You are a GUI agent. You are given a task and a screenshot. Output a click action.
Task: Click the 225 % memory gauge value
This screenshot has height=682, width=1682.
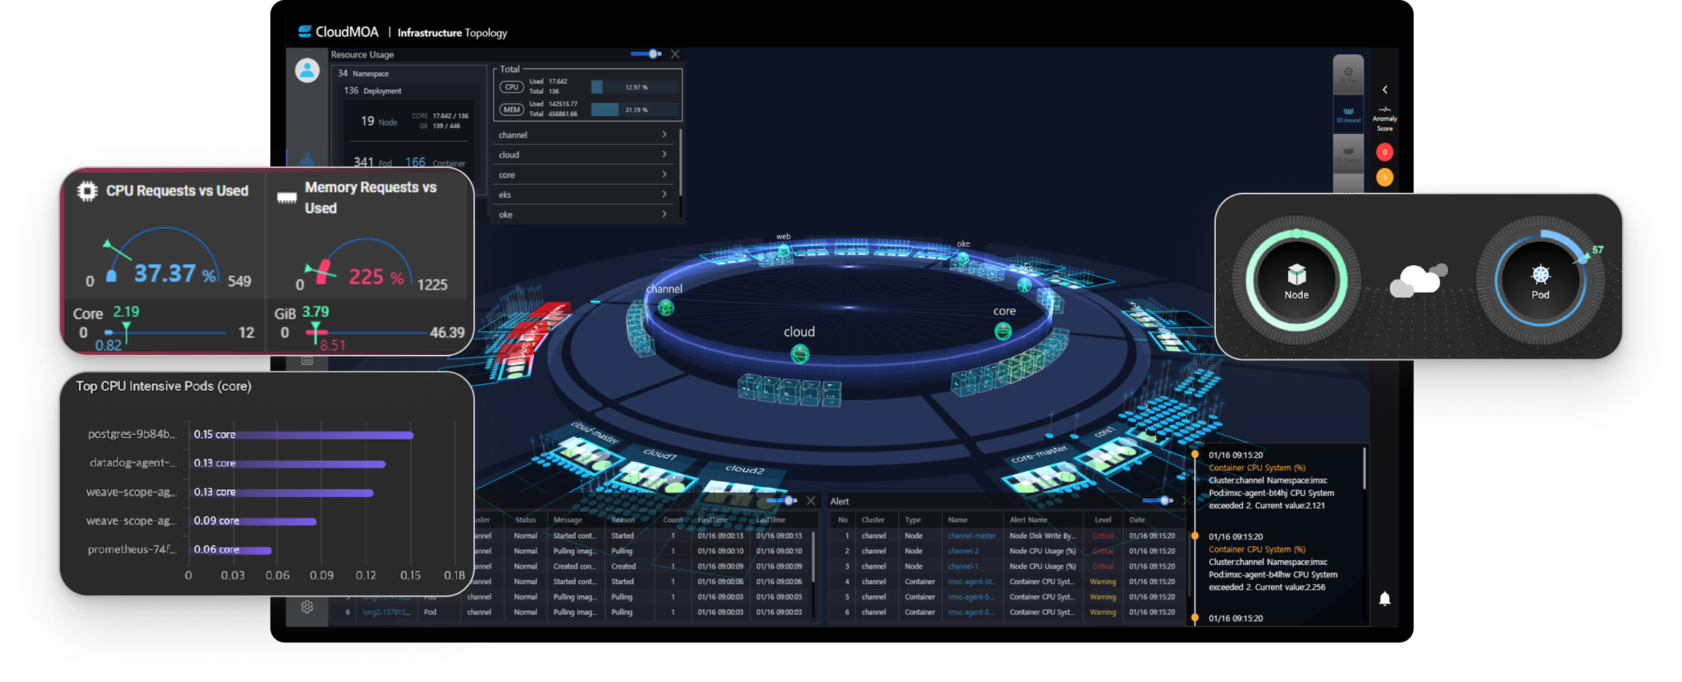point(376,277)
